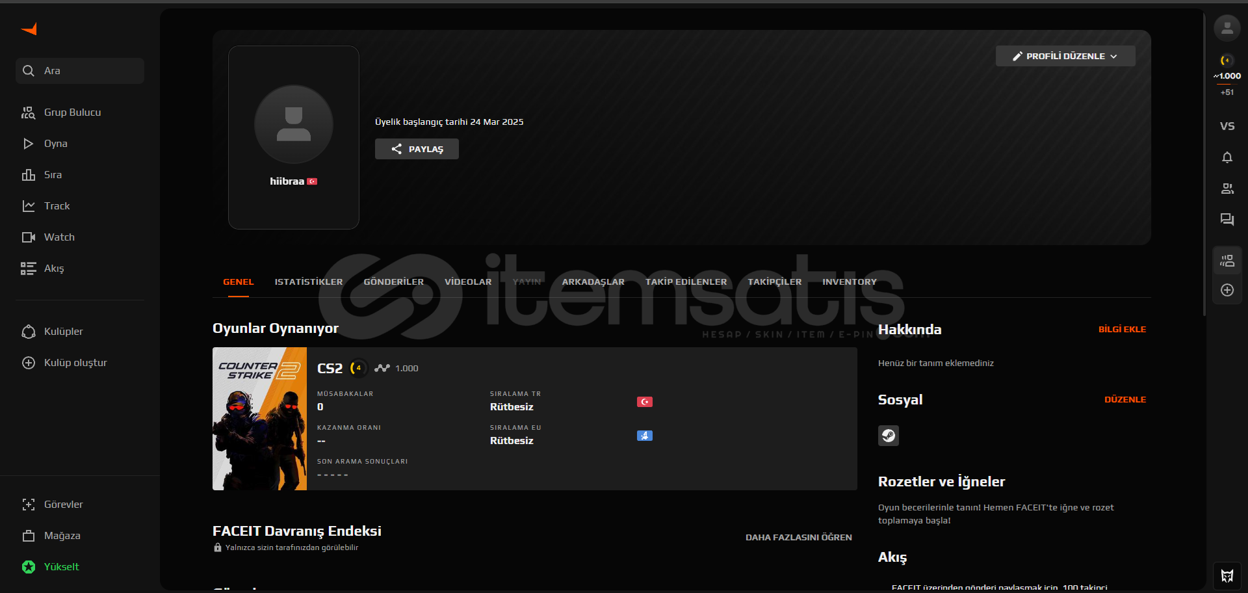Open the Arkadaşlar tab
The width and height of the screenshot is (1248, 593).
pyautogui.click(x=593, y=282)
